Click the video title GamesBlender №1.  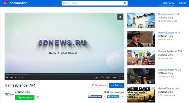pyautogui.click(x=20, y=85)
